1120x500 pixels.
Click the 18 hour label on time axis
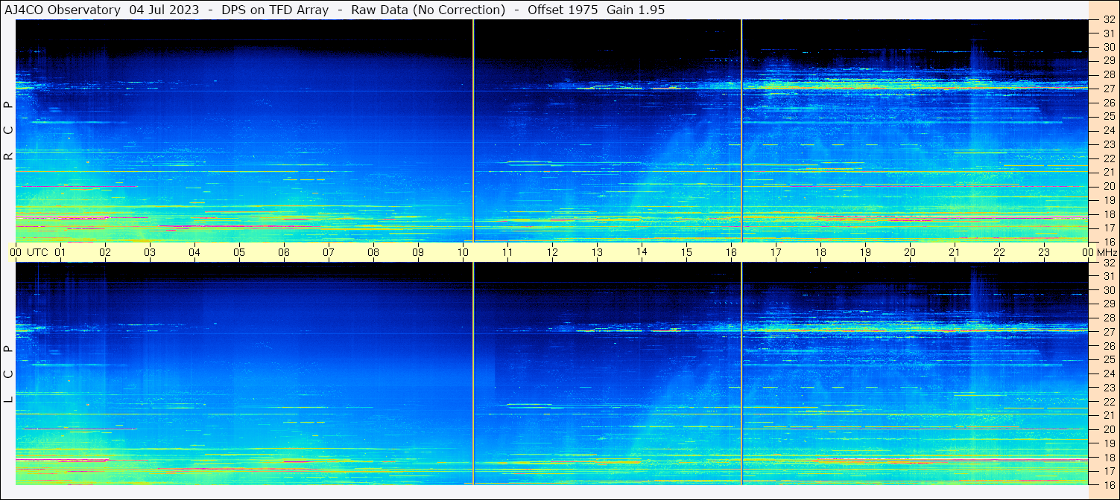click(820, 252)
